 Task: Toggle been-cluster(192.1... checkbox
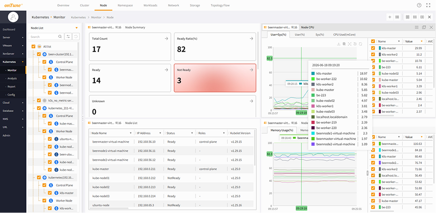tap(39, 54)
